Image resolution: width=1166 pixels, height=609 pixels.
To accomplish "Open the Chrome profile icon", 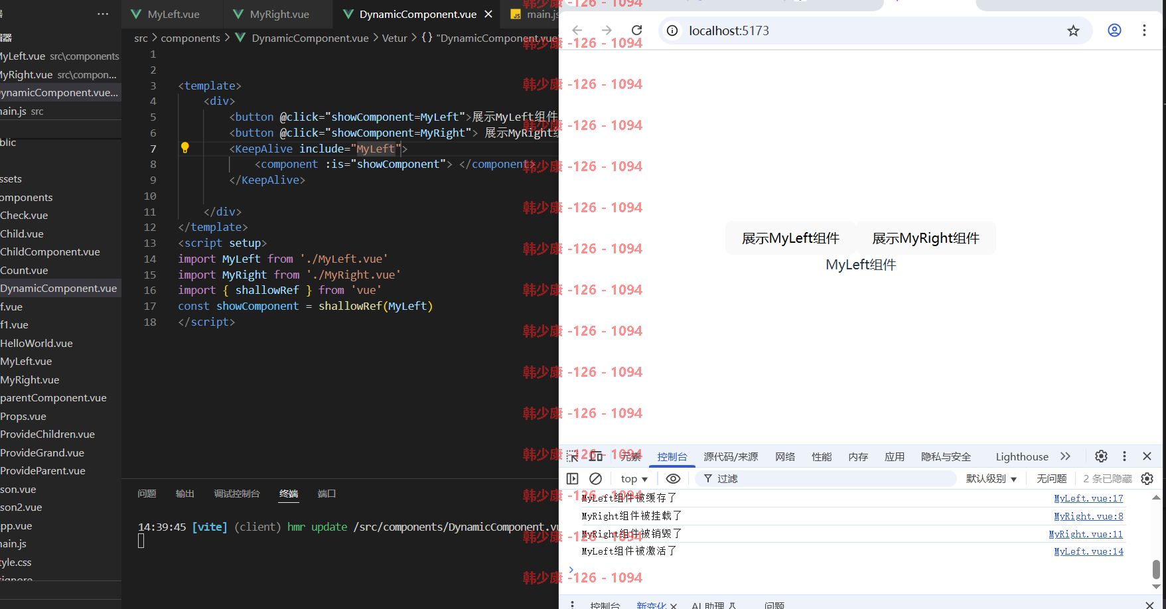I will click(x=1114, y=31).
